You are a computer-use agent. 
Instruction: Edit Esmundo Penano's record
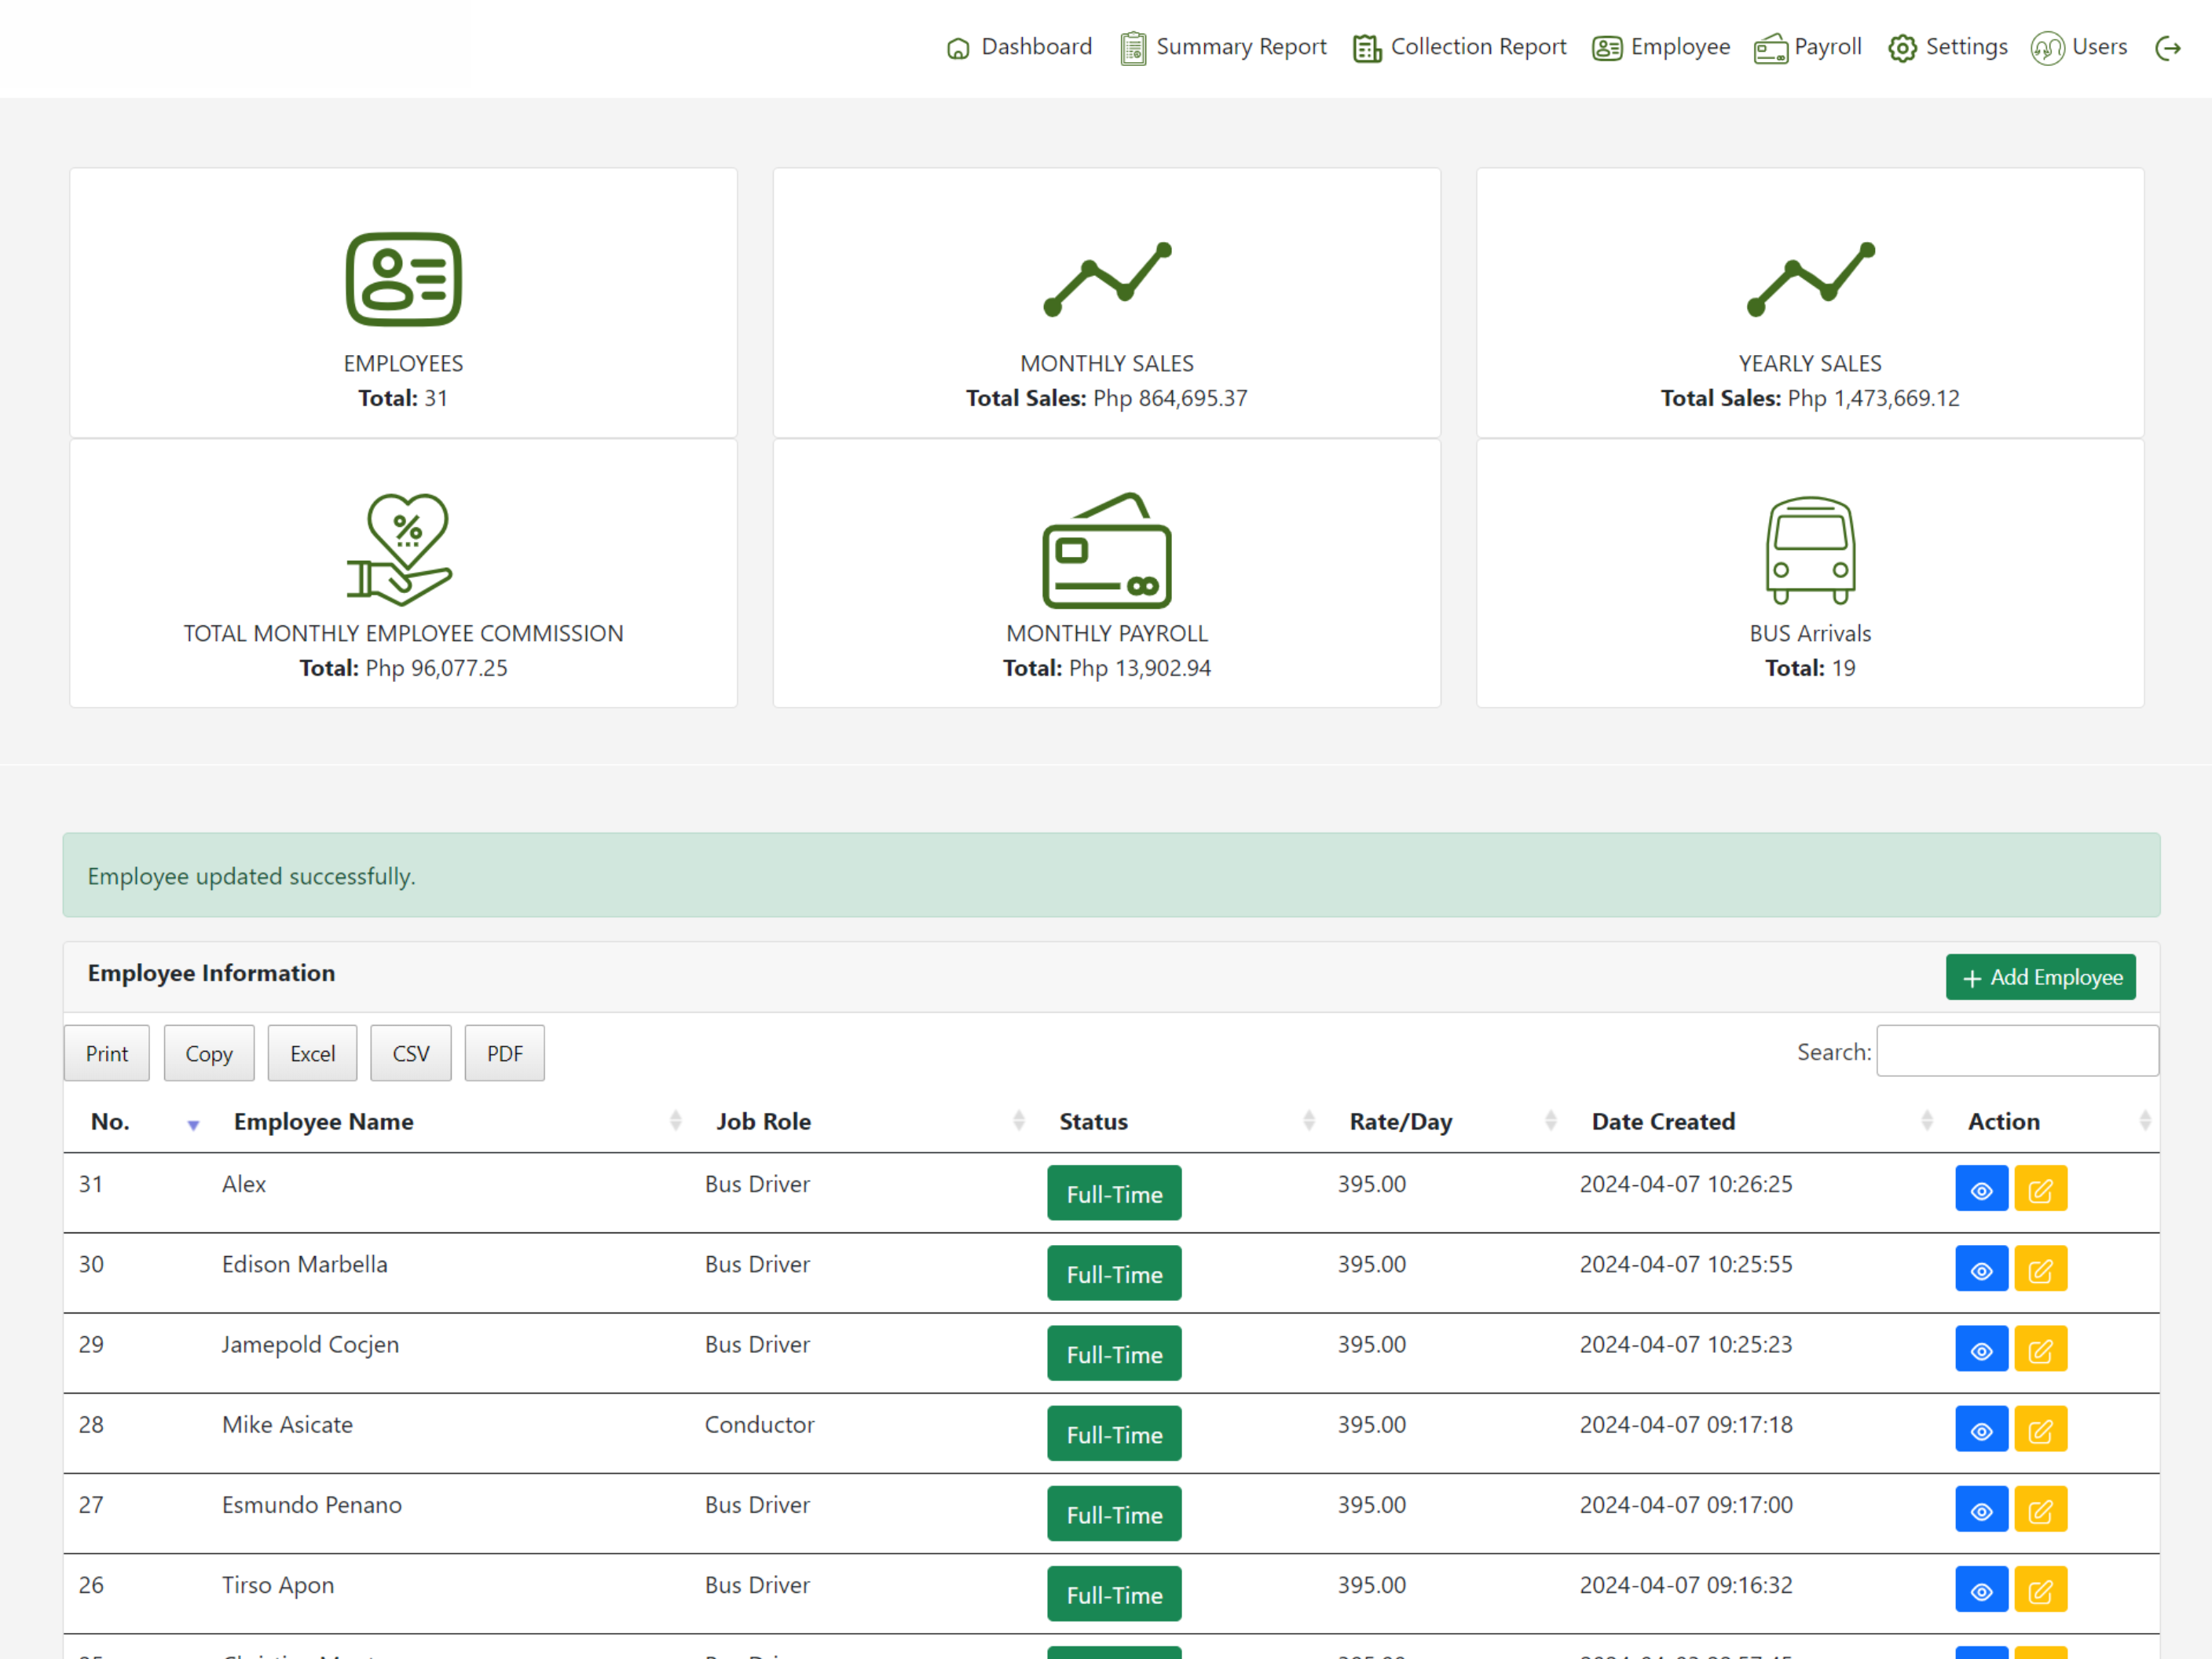pyautogui.click(x=2040, y=1509)
